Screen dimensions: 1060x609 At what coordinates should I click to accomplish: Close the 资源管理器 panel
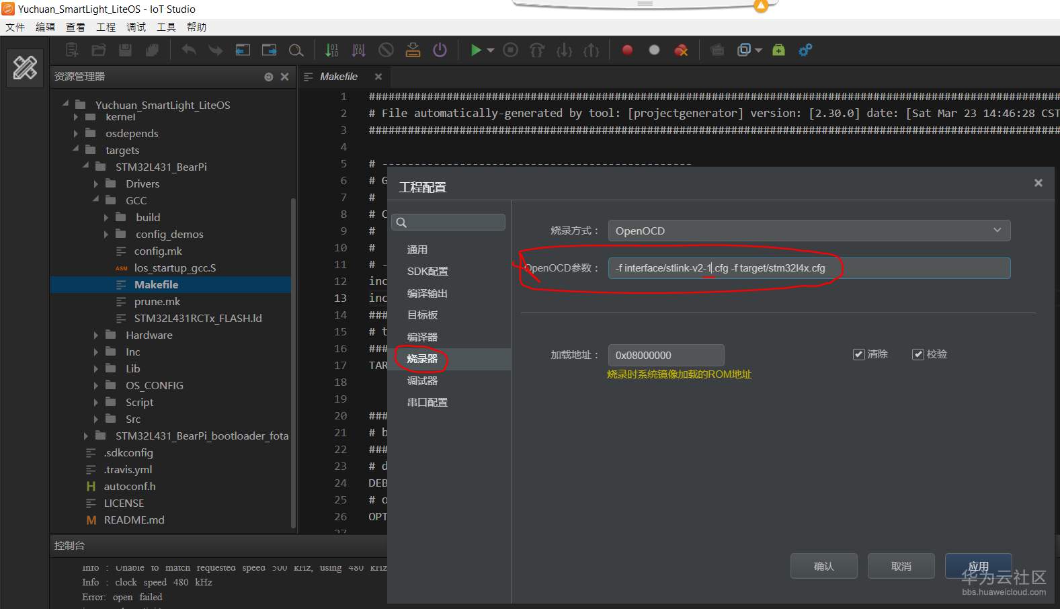[284, 77]
